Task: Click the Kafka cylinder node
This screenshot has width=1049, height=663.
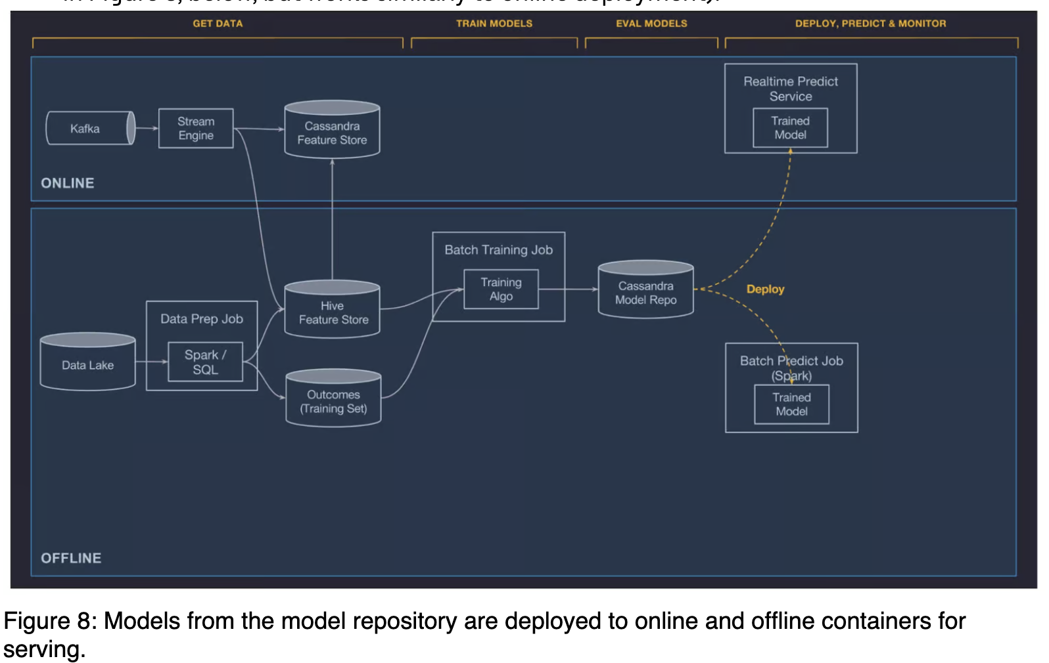Action: [x=90, y=128]
